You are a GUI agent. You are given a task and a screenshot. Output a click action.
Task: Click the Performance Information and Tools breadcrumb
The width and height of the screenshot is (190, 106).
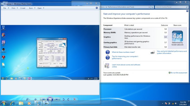(x=121, y=7)
